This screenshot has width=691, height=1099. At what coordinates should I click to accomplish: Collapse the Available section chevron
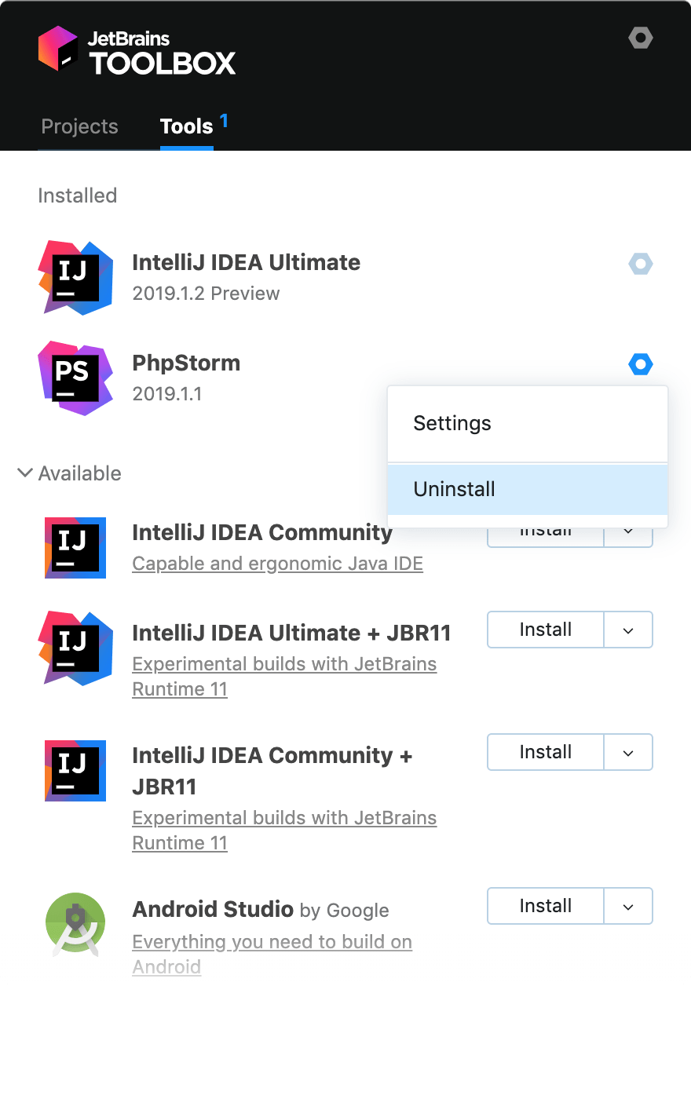click(25, 473)
